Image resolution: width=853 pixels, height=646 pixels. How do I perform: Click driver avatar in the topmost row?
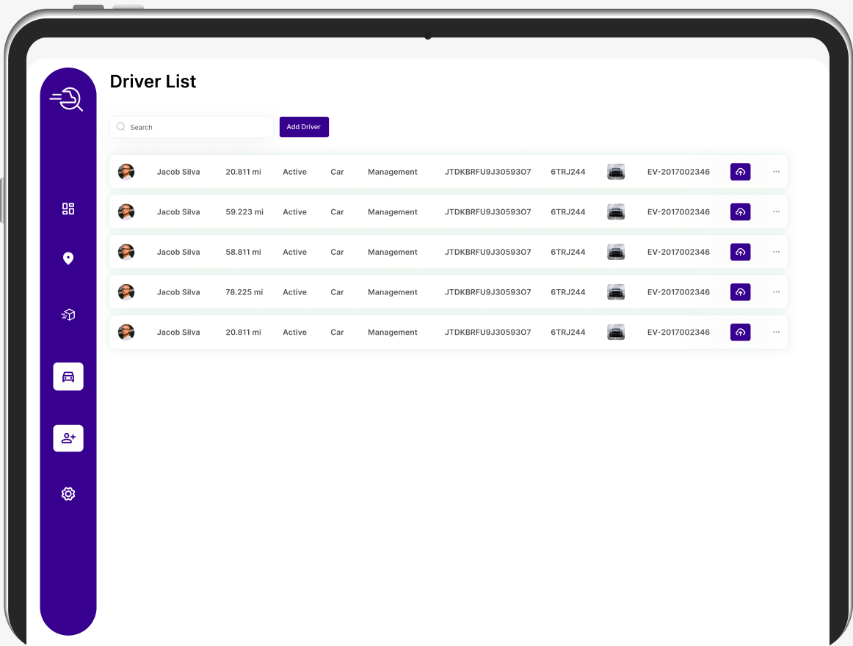coord(126,172)
